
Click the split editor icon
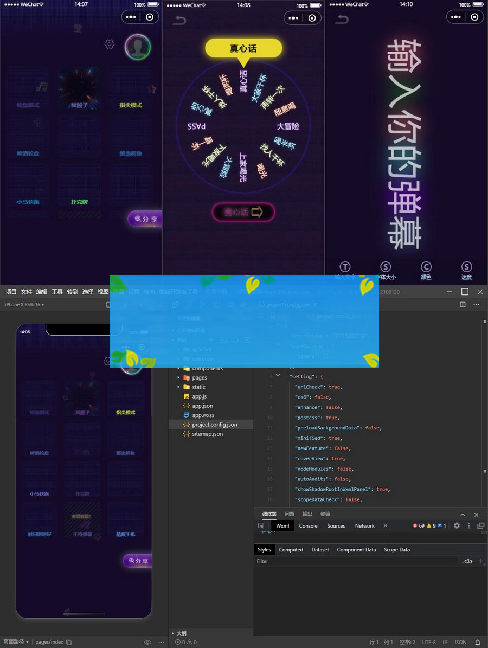point(463,305)
